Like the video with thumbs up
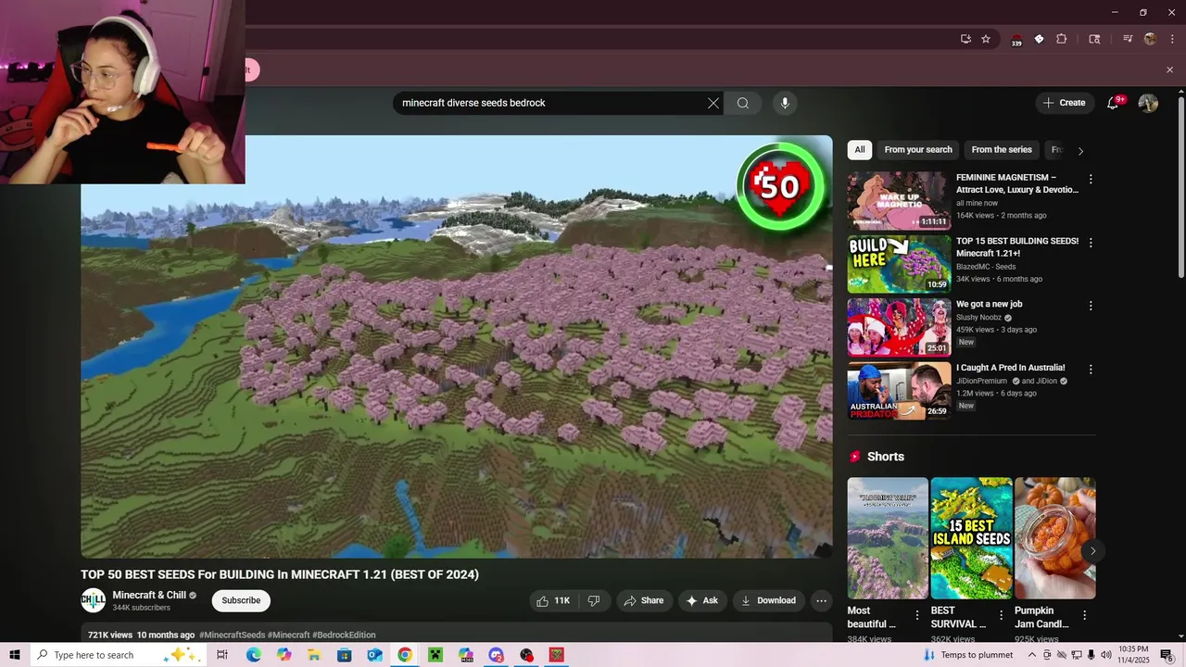 pyautogui.click(x=554, y=600)
